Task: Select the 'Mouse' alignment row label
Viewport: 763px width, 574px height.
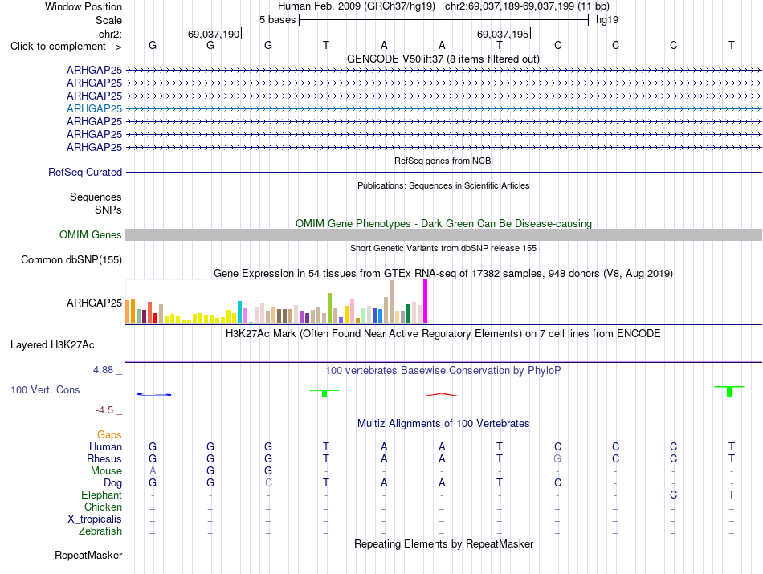Action: (x=106, y=471)
